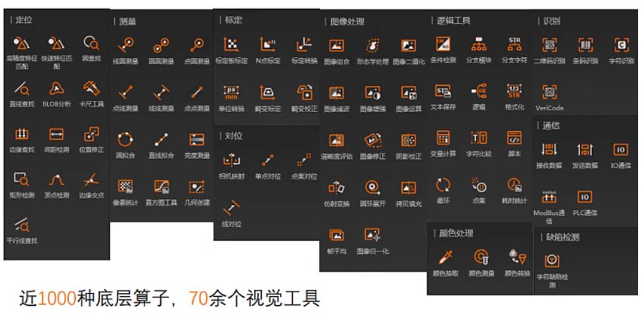Viewport: 642px width, 317px height.
Task: Choose the VeriCode recognition tool
Action: 550,93
